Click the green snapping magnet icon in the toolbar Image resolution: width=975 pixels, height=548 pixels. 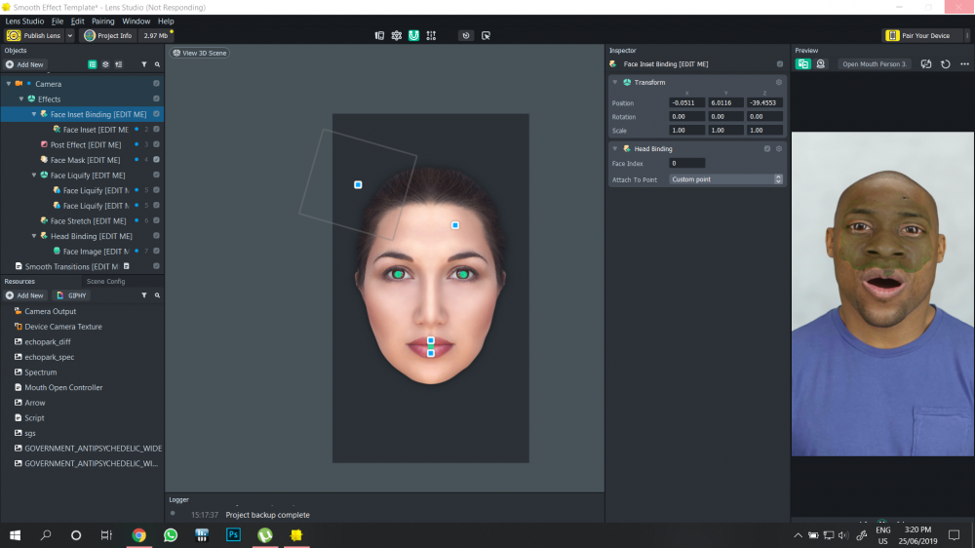(413, 35)
